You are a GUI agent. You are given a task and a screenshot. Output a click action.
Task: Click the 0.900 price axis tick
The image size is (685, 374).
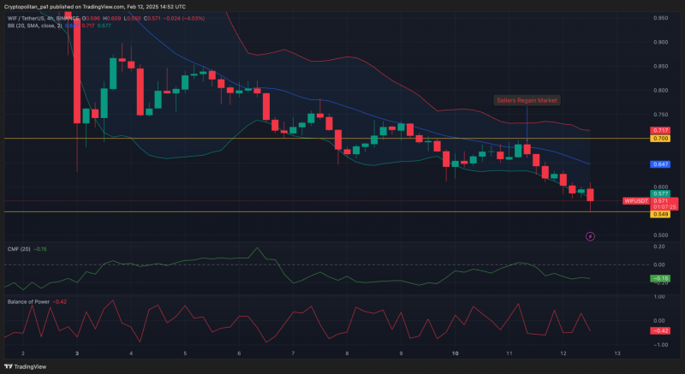pyautogui.click(x=660, y=42)
